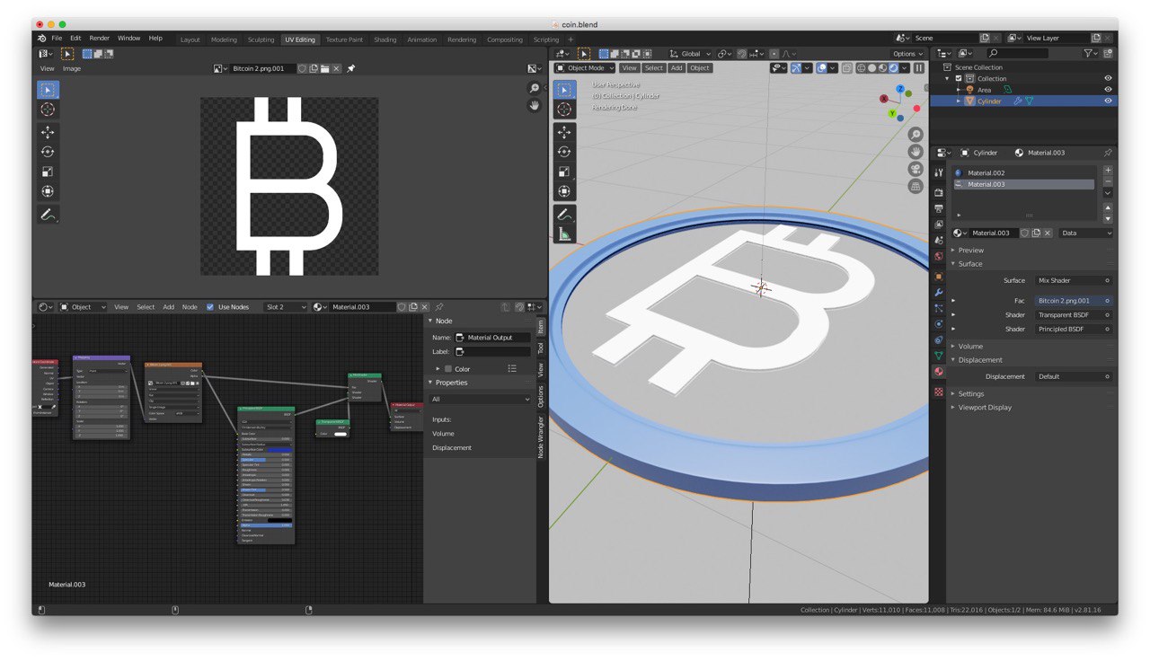Open the Object Mode dropdown in the 3D viewport
The image size is (1150, 661).
[586, 67]
